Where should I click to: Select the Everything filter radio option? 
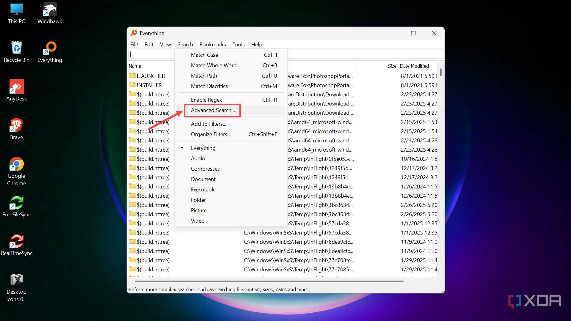231,148
